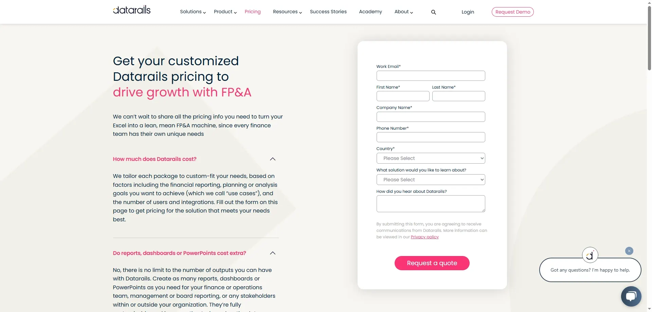Open the Privacy policy link

click(x=424, y=237)
